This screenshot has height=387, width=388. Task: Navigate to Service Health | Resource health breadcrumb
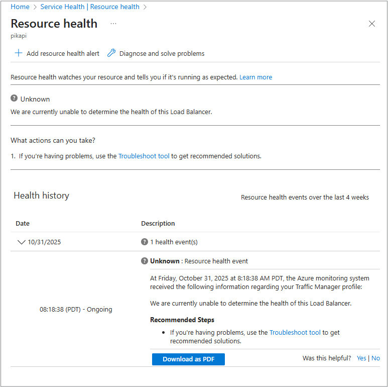coord(90,7)
